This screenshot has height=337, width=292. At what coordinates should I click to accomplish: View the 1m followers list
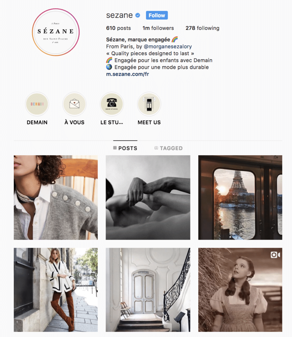158,28
